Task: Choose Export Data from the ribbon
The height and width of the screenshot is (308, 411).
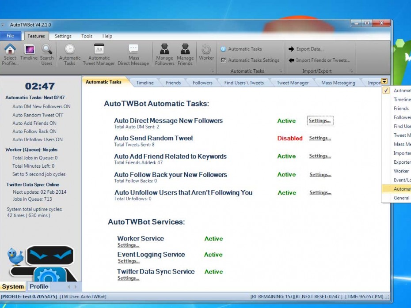Action: point(306,49)
